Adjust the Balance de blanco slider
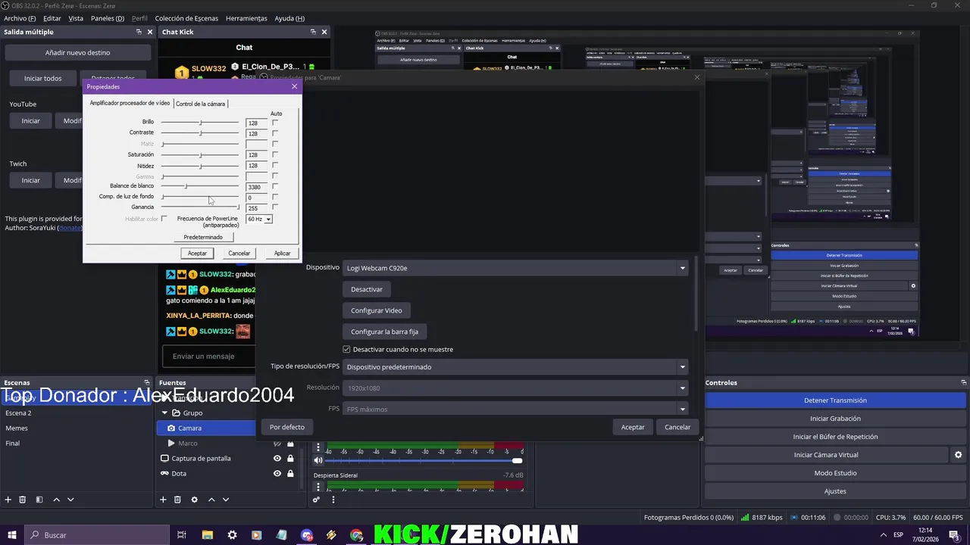Image resolution: width=970 pixels, height=545 pixels. tap(200, 186)
